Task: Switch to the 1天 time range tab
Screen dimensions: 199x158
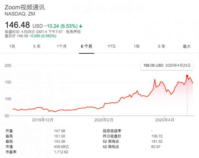Action: pyautogui.click(x=12, y=47)
